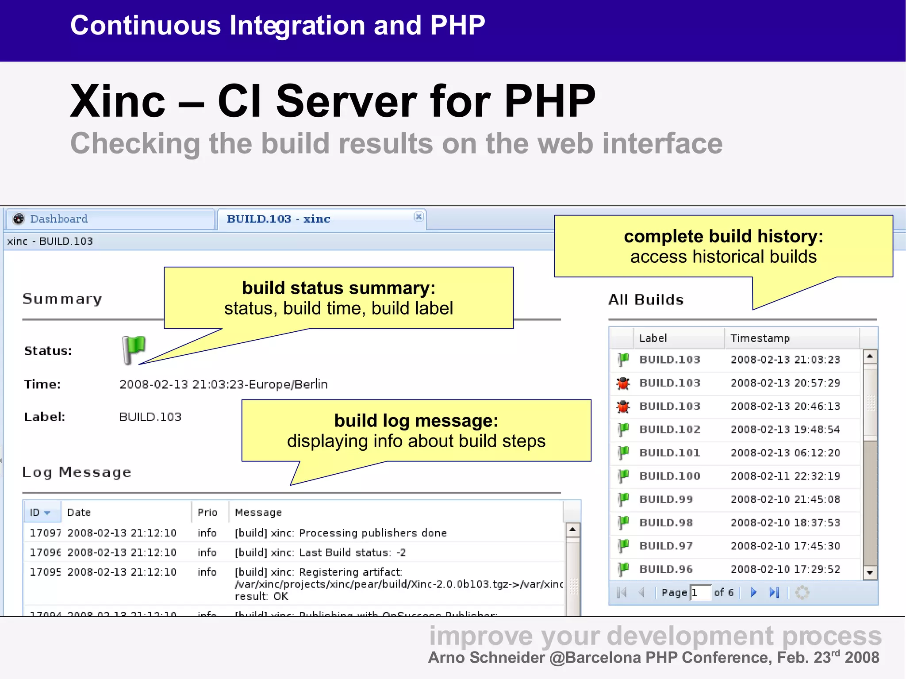
Task: Jump to the last builds page
Action: (774, 592)
